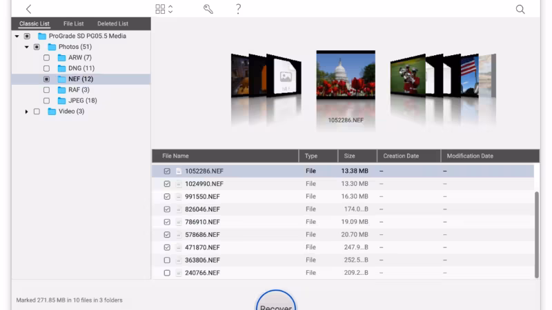Sort by the Type column header

(x=318, y=156)
